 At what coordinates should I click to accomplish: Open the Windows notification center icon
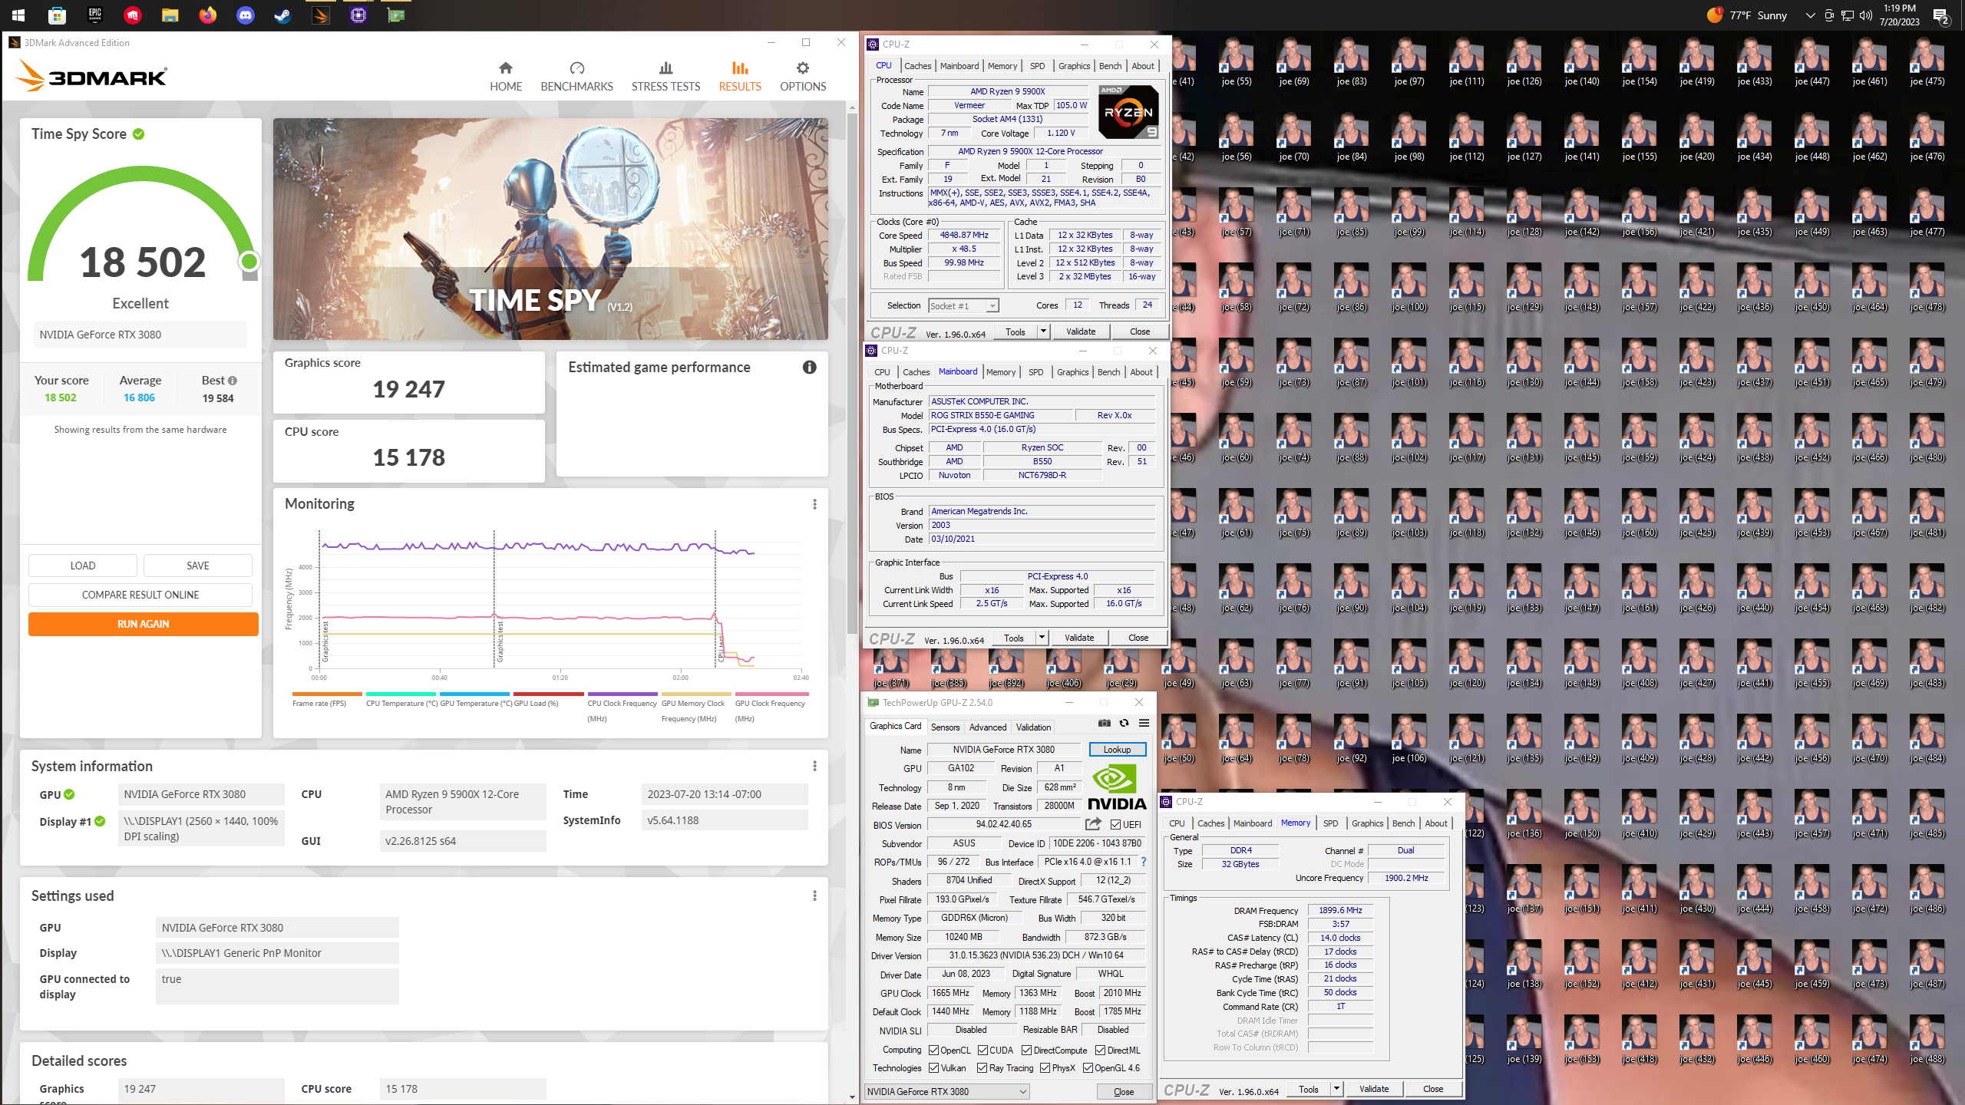tap(1941, 15)
